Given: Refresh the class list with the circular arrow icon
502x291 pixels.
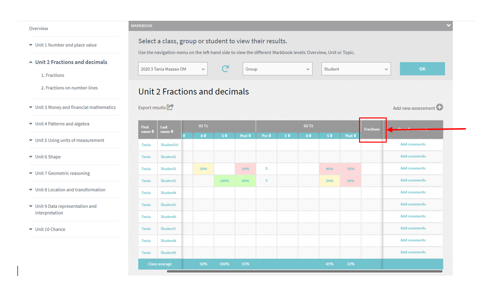Looking at the screenshot, I should (225, 69).
